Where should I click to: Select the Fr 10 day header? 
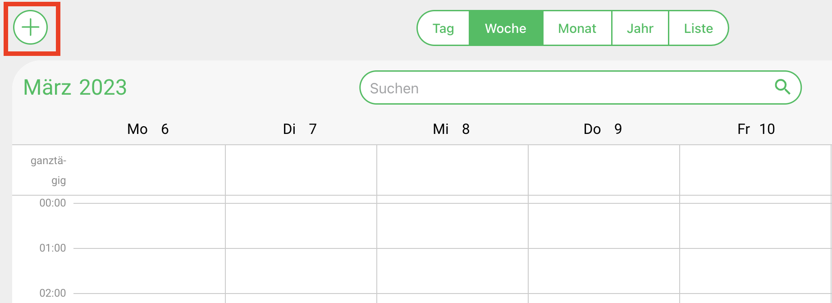756,129
